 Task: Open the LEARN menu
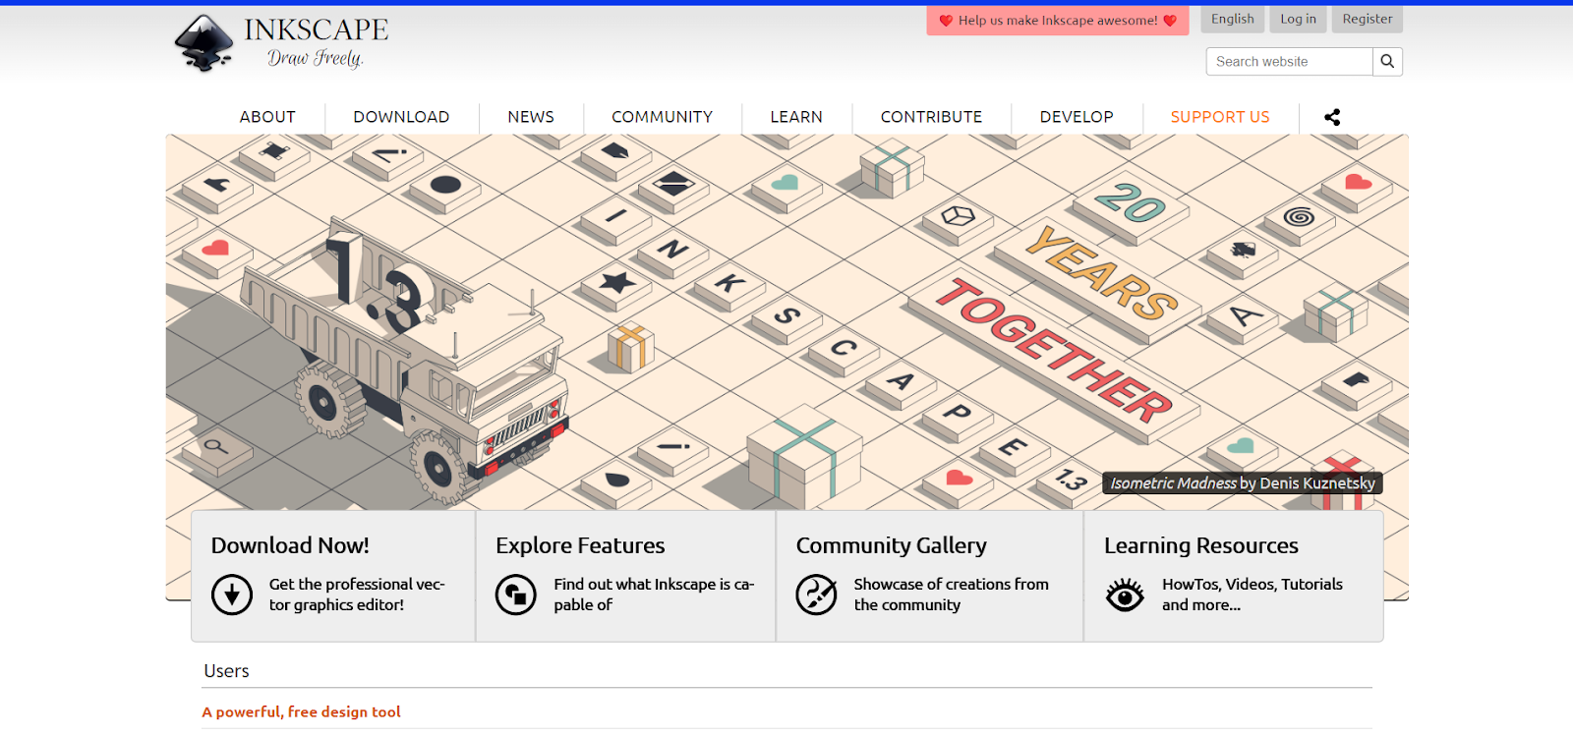[796, 117]
